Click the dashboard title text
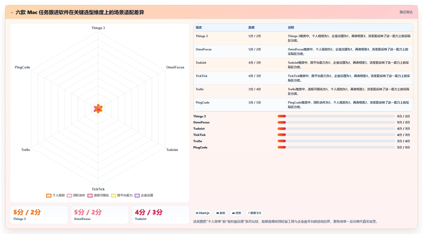Viewport: 423px width, 234px height. [80, 12]
